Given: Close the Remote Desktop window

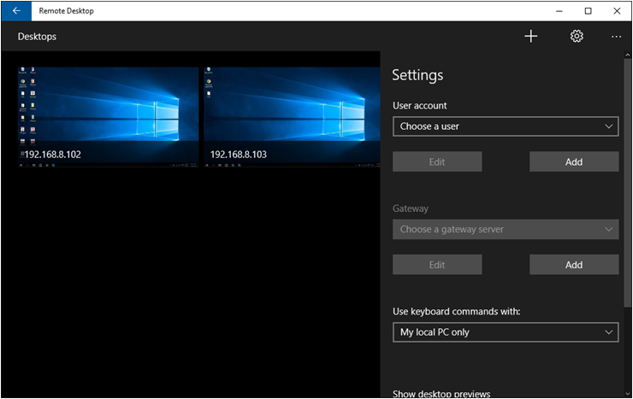Looking at the screenshot, I should tap(617, 11).
